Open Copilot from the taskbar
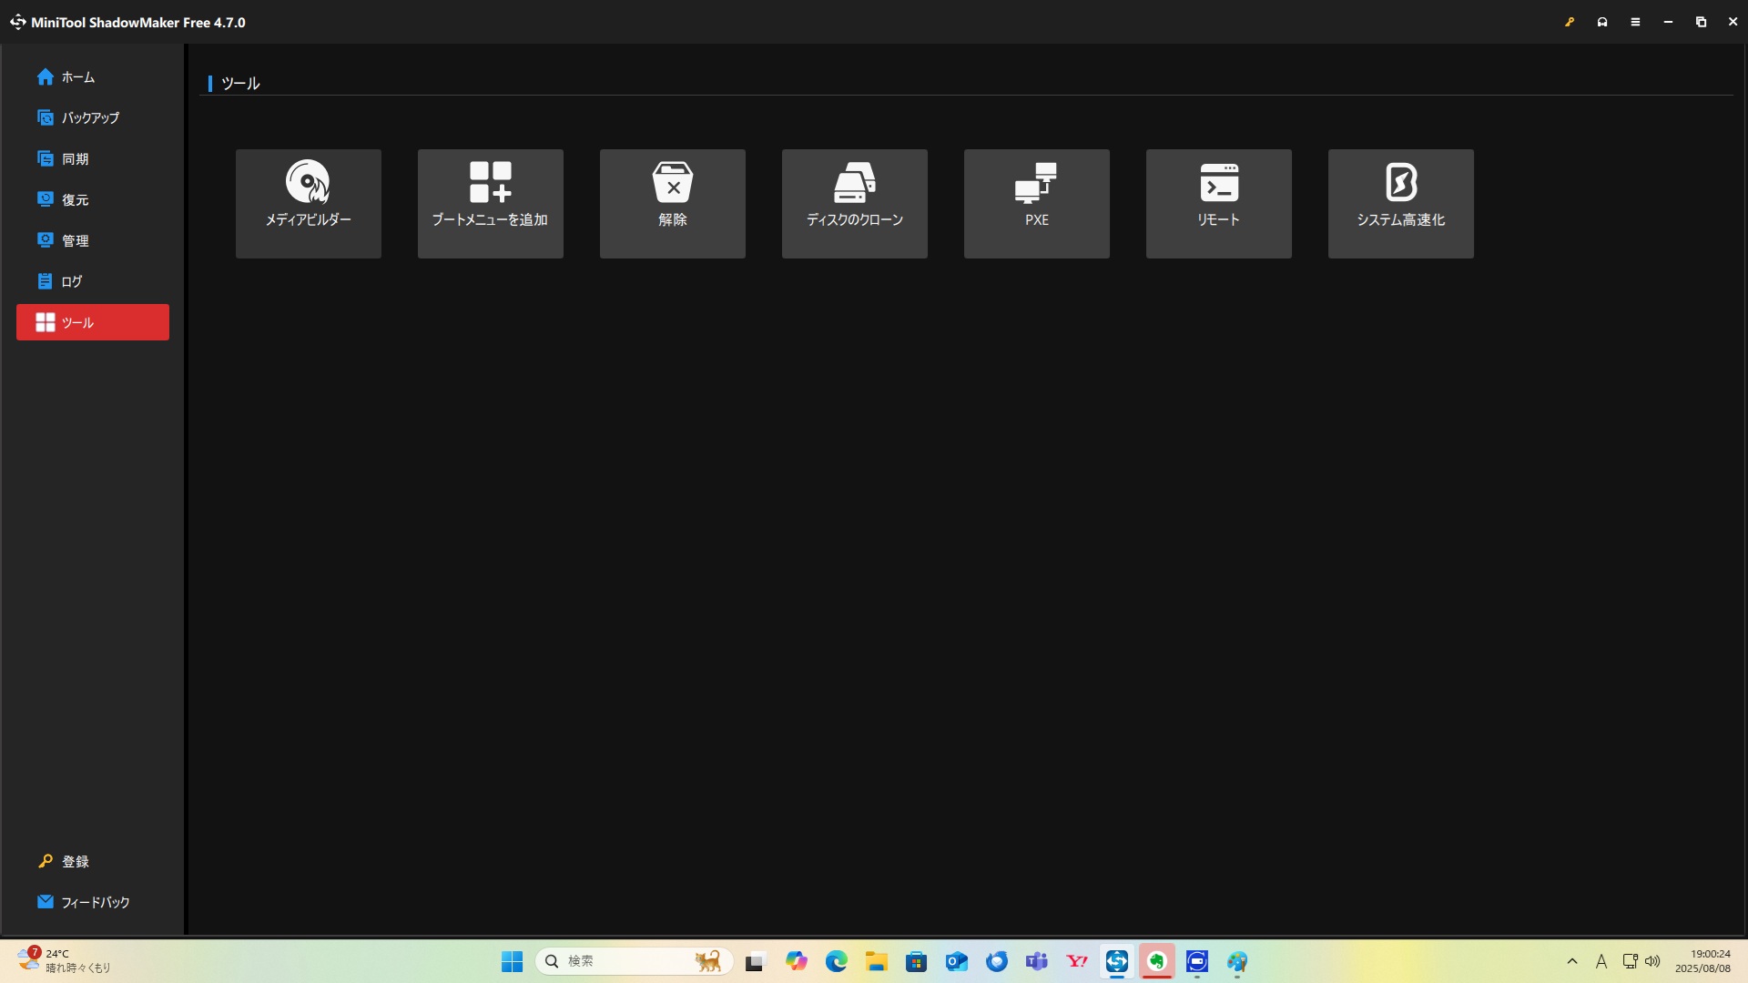This screenshot has width=1748, height=983. point(797,961)
